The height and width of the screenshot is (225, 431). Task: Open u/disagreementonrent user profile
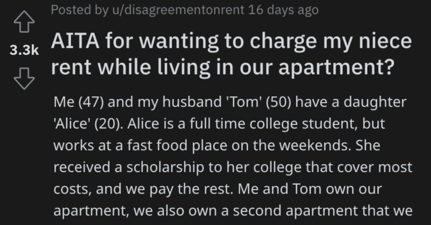pos(178,10)
